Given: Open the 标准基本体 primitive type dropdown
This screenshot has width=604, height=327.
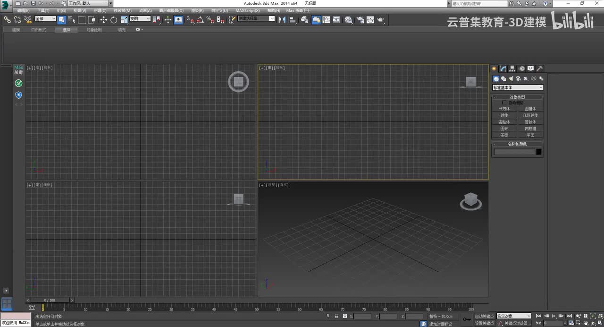Looking at the screenshot, I should point(518,87).
